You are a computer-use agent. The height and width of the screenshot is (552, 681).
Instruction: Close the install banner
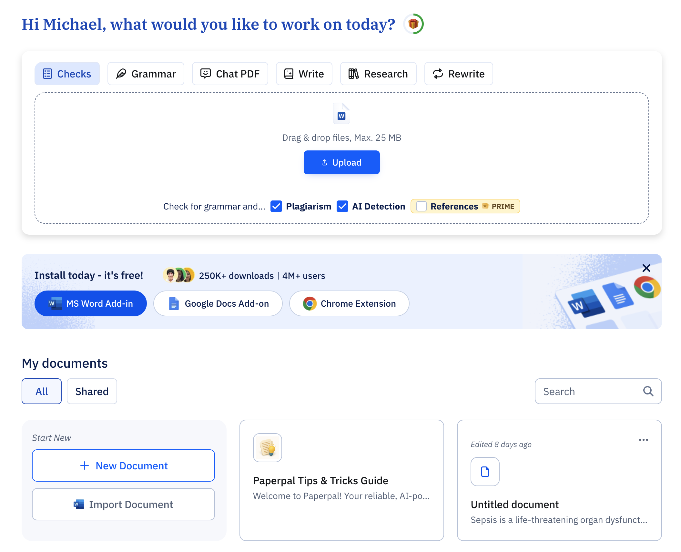click(646, 268)
